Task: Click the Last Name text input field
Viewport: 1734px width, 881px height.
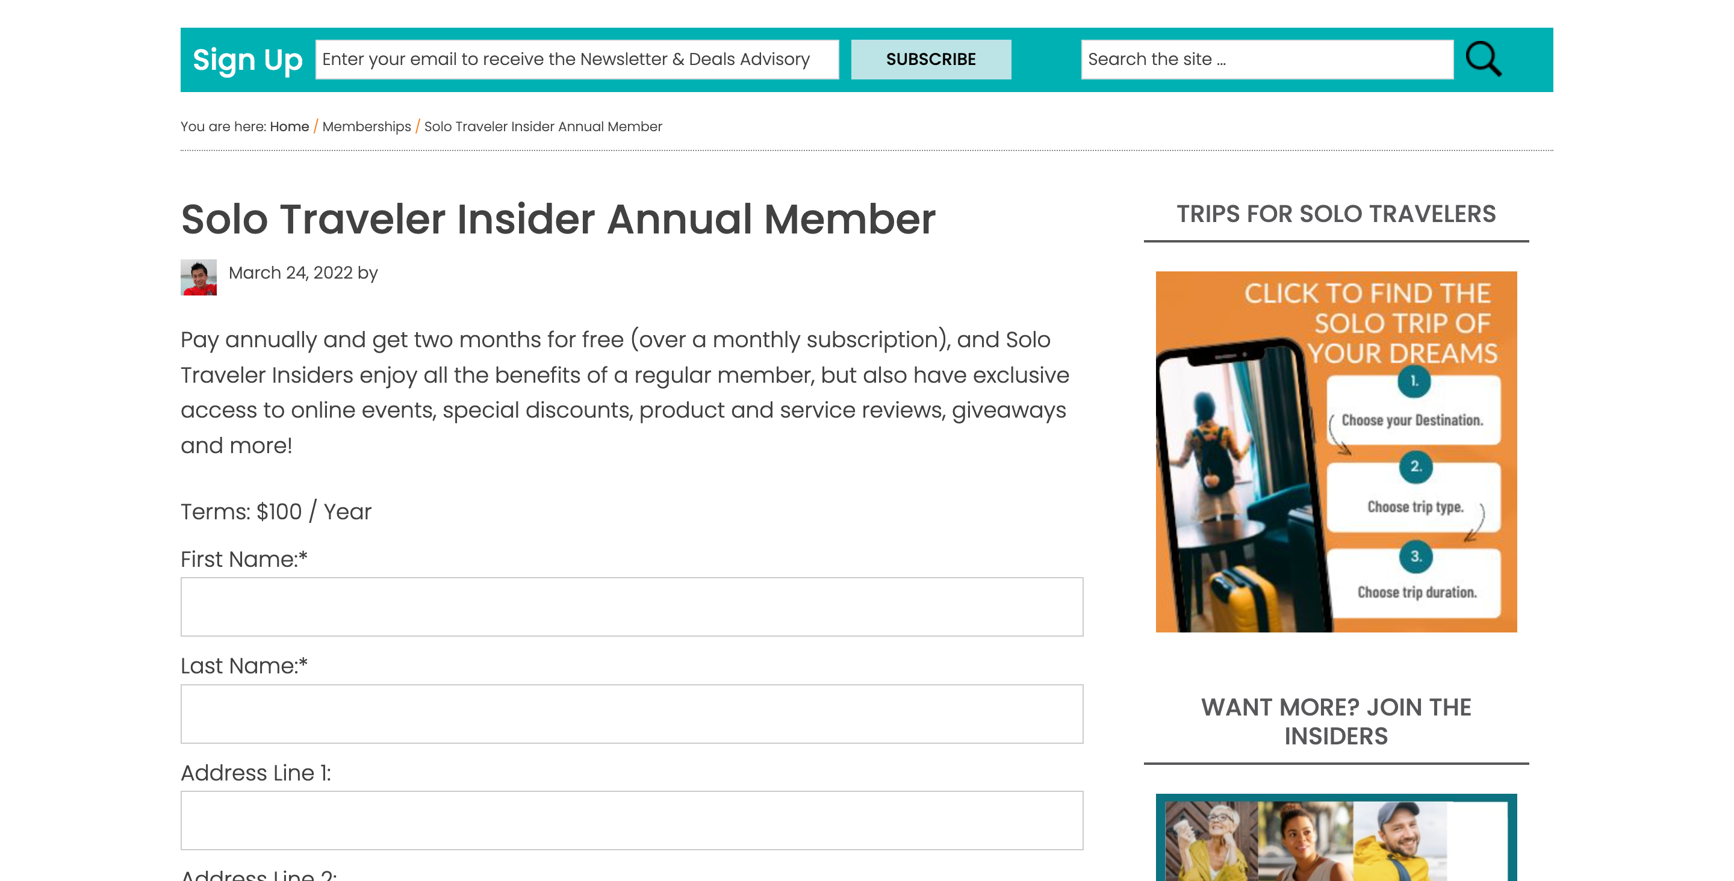Action: [632, 715]
